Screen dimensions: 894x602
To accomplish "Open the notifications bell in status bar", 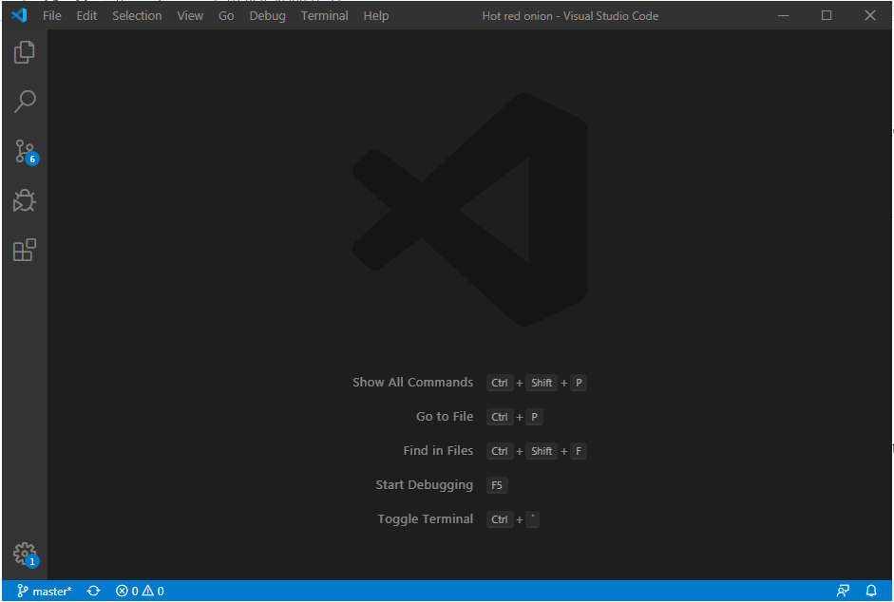I will tap(871, 591).
